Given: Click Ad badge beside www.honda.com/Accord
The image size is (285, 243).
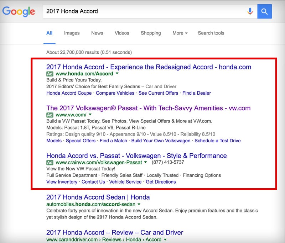Looking at the screenshot, I should coord(50,74).
